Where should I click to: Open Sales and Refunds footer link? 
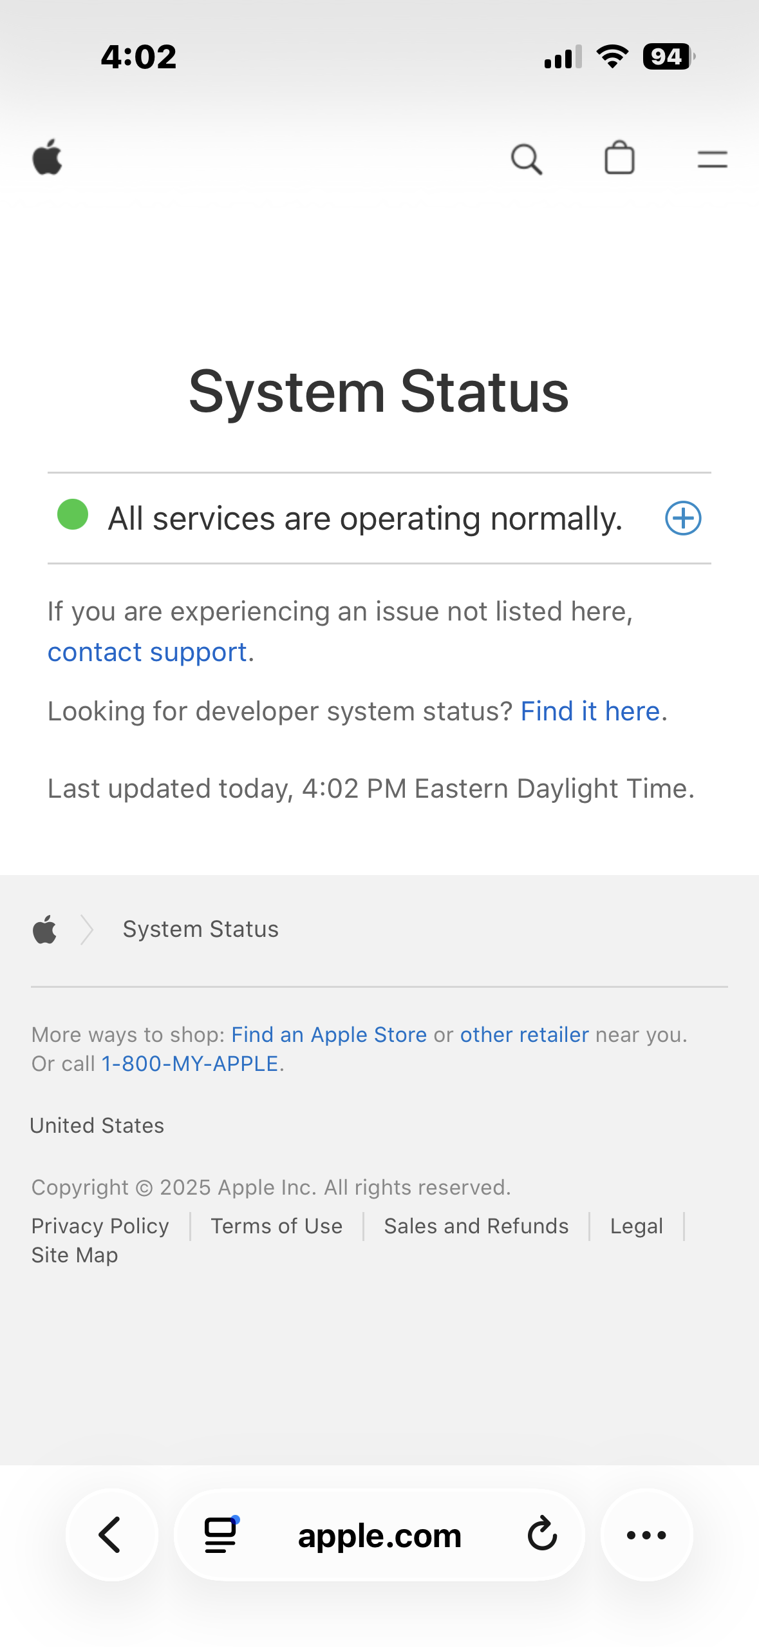pyautogui.click(x=476, y=1226)
